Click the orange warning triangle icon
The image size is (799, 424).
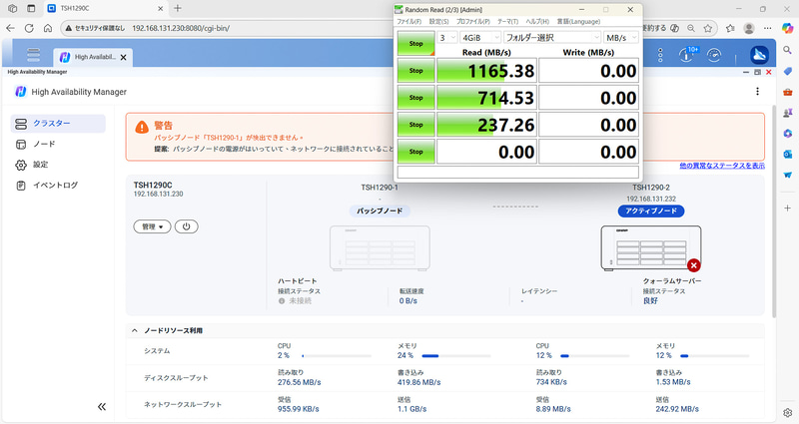click(142, 127)
